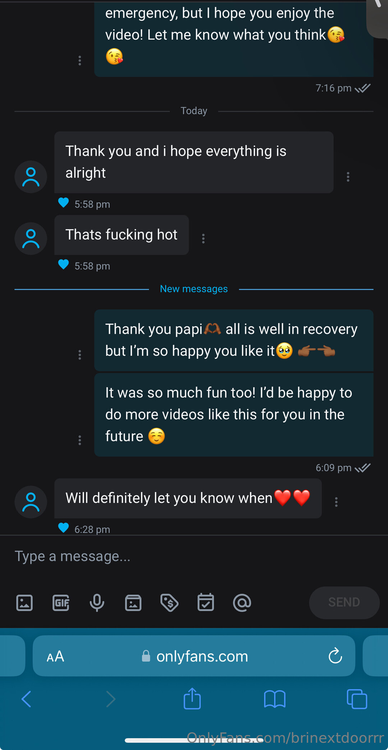Viewport: 388px width, 750px height.
Task: Set a message price with tag icon
Action: 169,602
